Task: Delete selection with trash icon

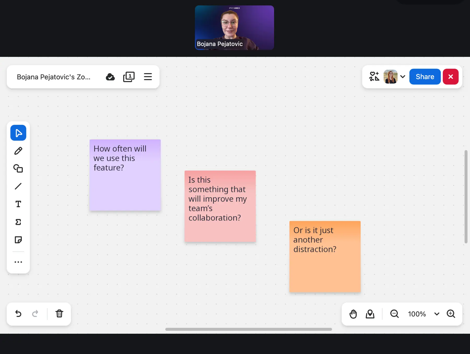Action: click(59, 314)
